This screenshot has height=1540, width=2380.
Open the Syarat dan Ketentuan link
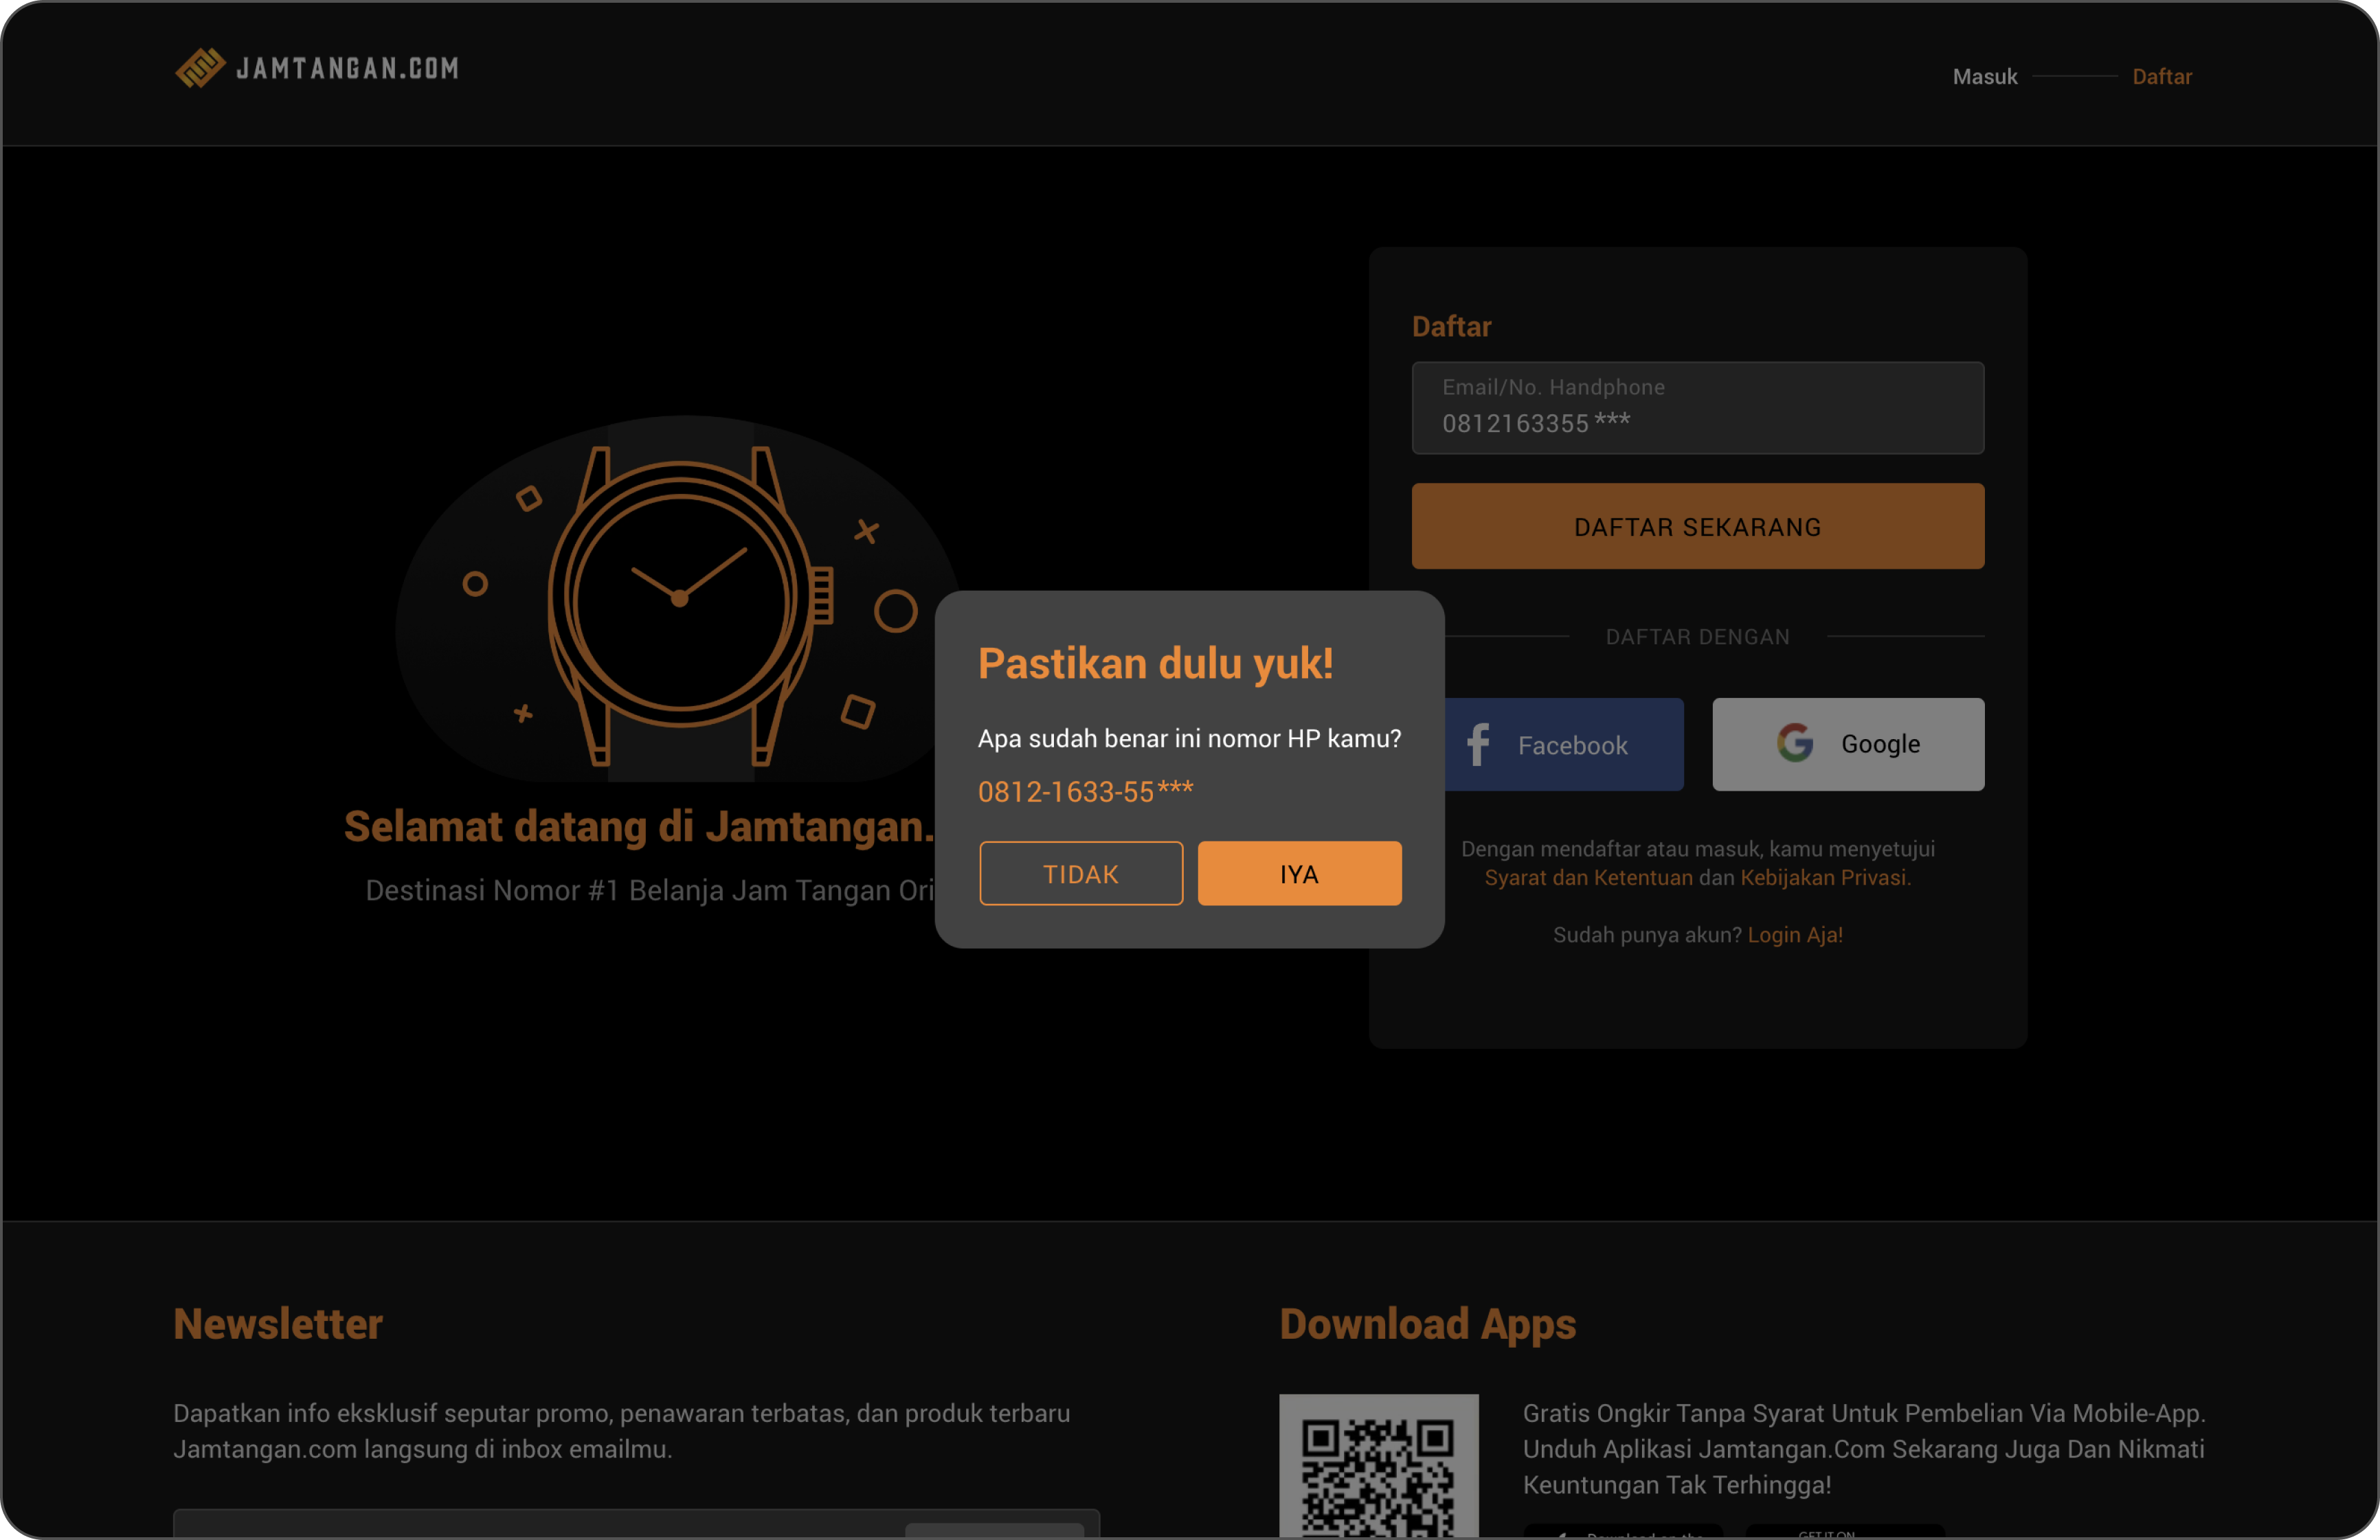click(x=1589, y=878)
